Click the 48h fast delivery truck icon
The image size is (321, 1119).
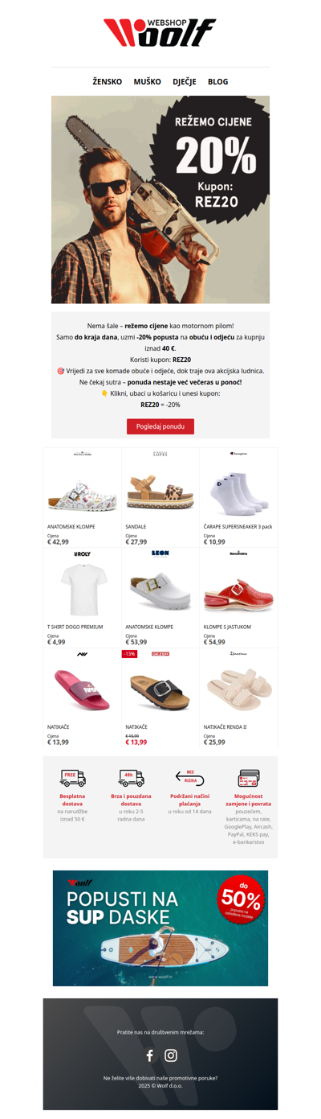[x=131, y=778]
